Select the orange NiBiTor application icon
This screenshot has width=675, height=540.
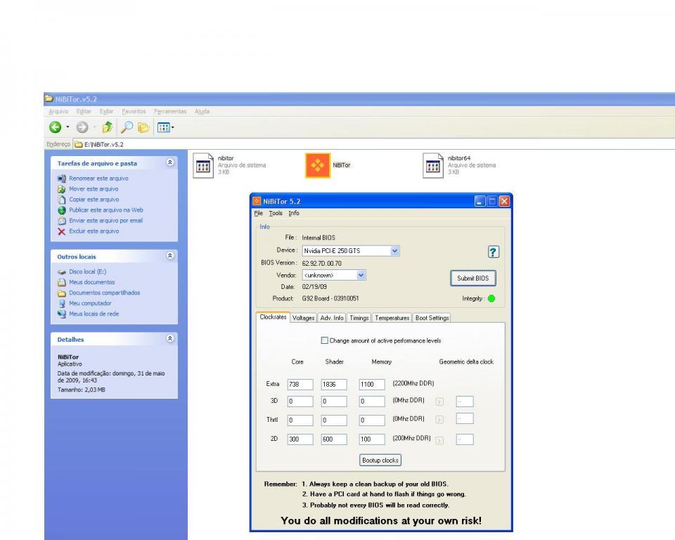(x=318, y=165)
